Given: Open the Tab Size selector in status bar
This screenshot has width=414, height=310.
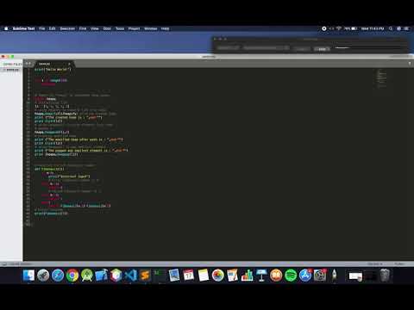Looking at the screenshot, I should [375, 263].
